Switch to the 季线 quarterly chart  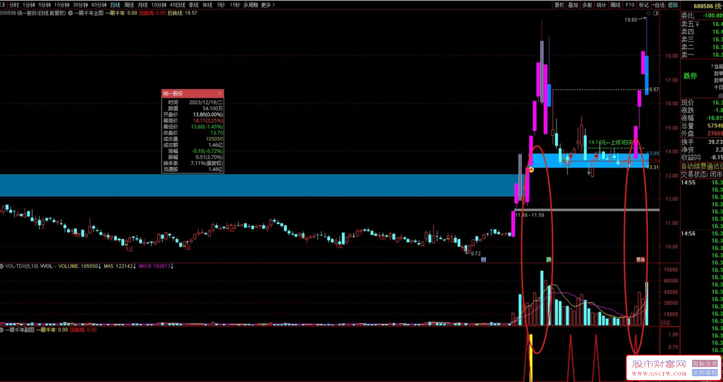point(193,5)
